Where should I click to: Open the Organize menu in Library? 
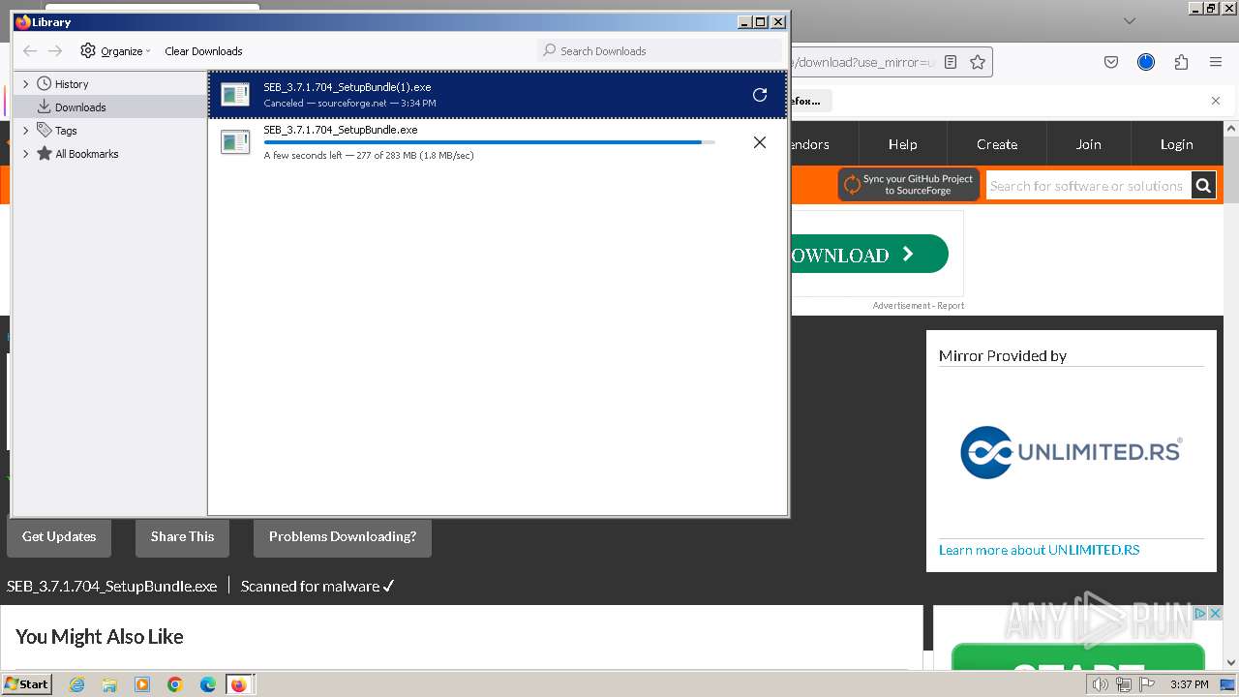116,51
